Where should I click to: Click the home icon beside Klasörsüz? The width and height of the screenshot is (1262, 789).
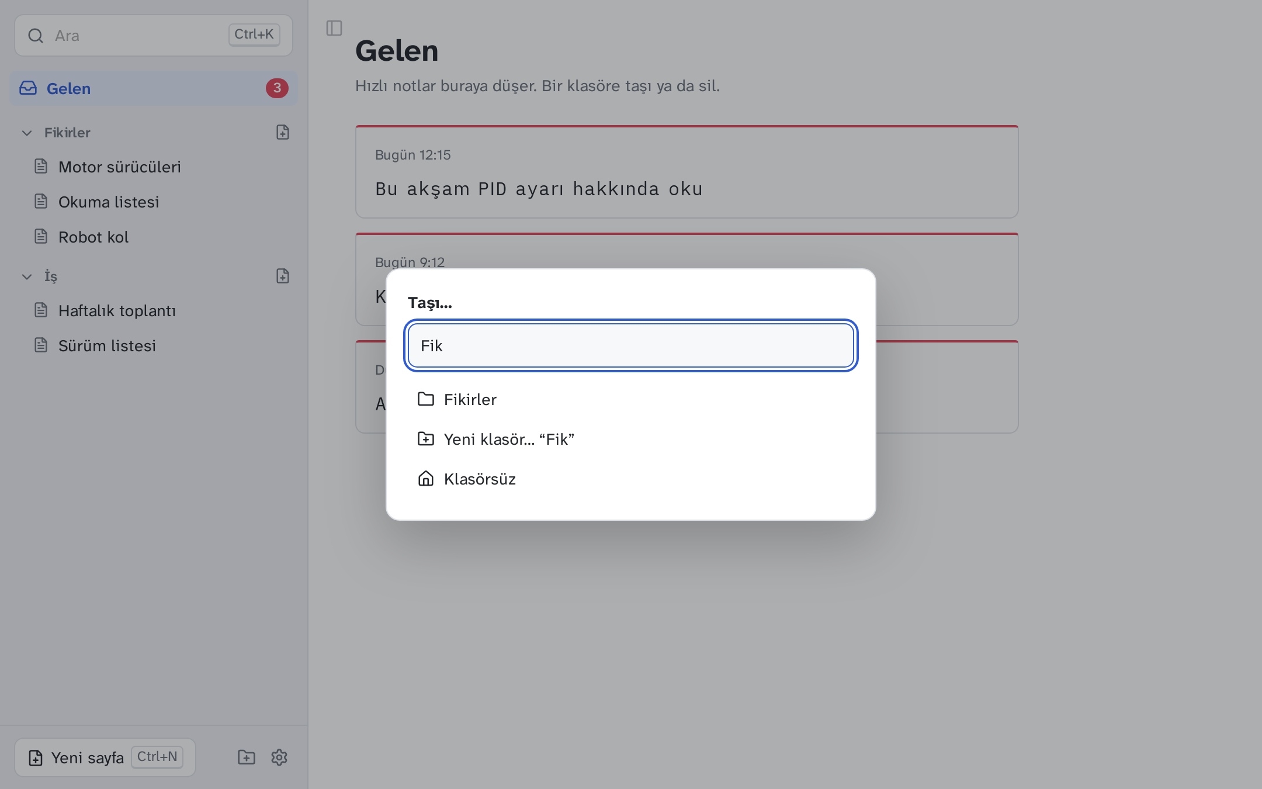coord(426,479)
